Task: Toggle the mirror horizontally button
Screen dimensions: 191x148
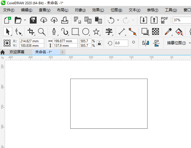Action: tap(146, 43)
